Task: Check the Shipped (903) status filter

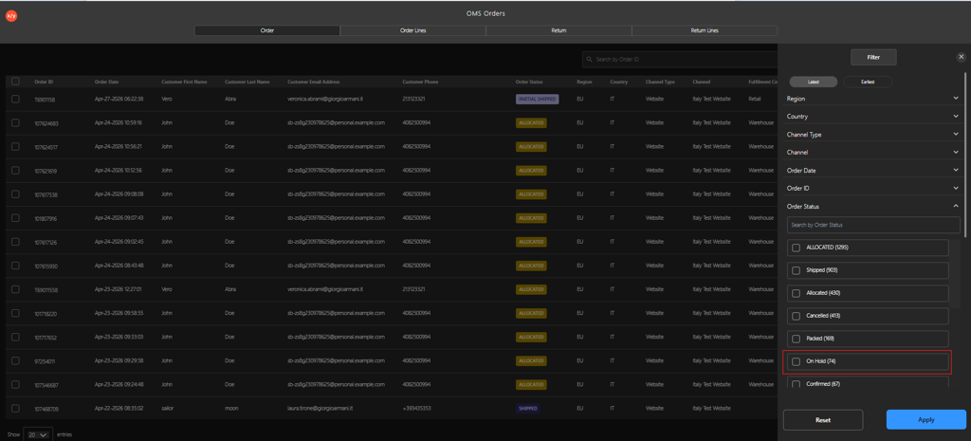Action: coord(797,270)
